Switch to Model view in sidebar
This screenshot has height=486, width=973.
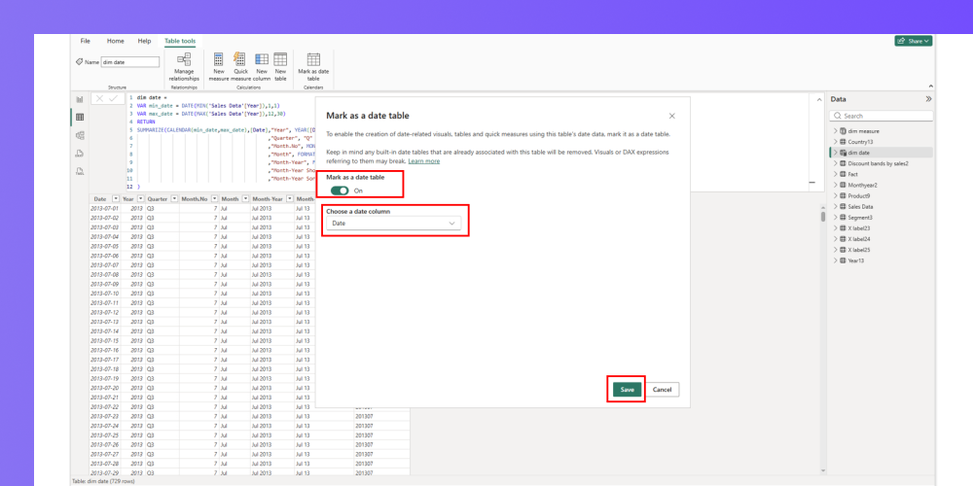80,135
